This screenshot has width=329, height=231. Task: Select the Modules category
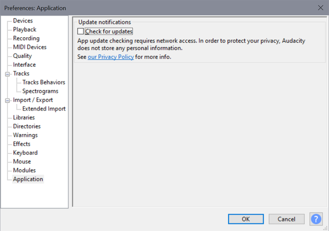tap(24, 170)
